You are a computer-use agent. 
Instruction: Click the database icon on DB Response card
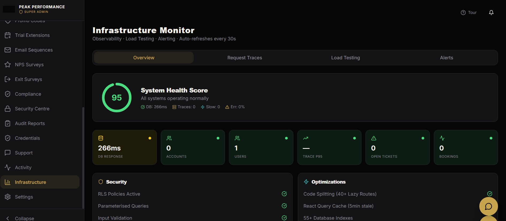[x=101, y=138]
